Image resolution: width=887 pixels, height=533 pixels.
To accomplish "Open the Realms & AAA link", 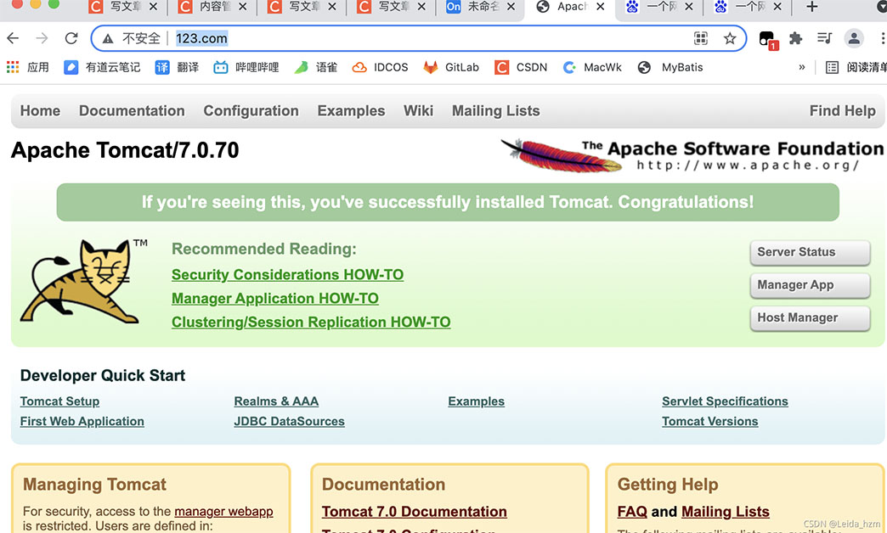I will click(276, 401).
